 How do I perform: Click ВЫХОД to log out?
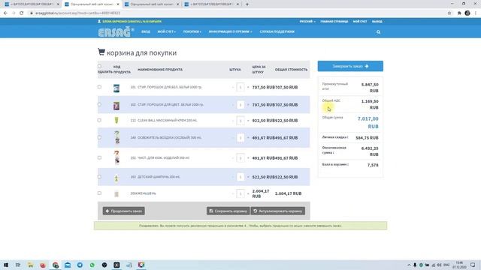[377, 22]
